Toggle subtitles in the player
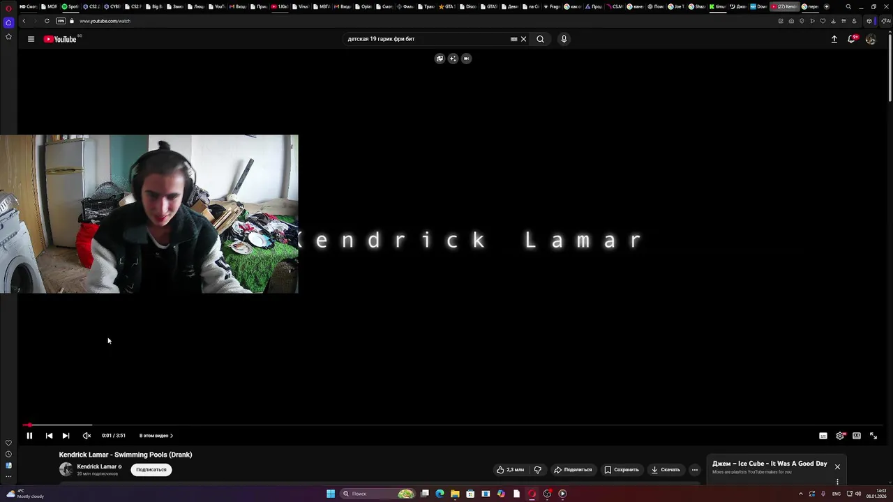893x502 pixels. click(823, 436)
